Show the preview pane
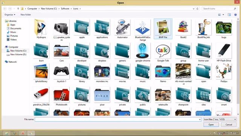 pyautogui.click(x=229, y=15)
